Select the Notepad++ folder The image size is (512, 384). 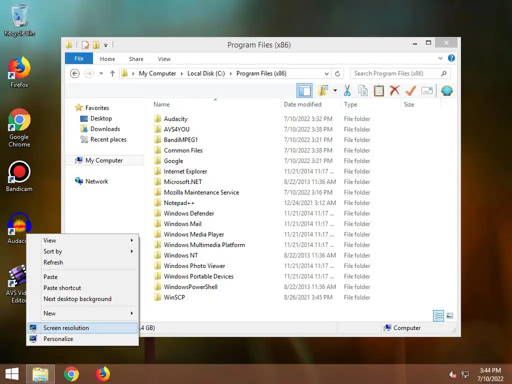pyautogui.click(x=179, y=203)
